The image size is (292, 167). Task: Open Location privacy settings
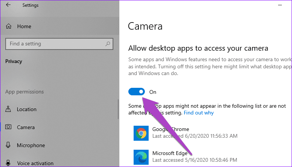(x=59, y=109)
